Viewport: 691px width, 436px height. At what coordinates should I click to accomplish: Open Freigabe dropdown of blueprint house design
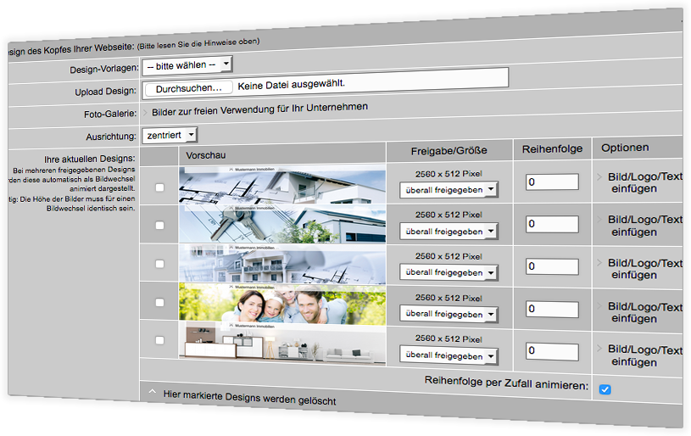click(x=449, y=190)
